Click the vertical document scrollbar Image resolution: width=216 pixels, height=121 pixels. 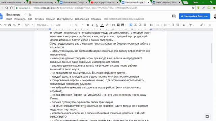[212, 53]
